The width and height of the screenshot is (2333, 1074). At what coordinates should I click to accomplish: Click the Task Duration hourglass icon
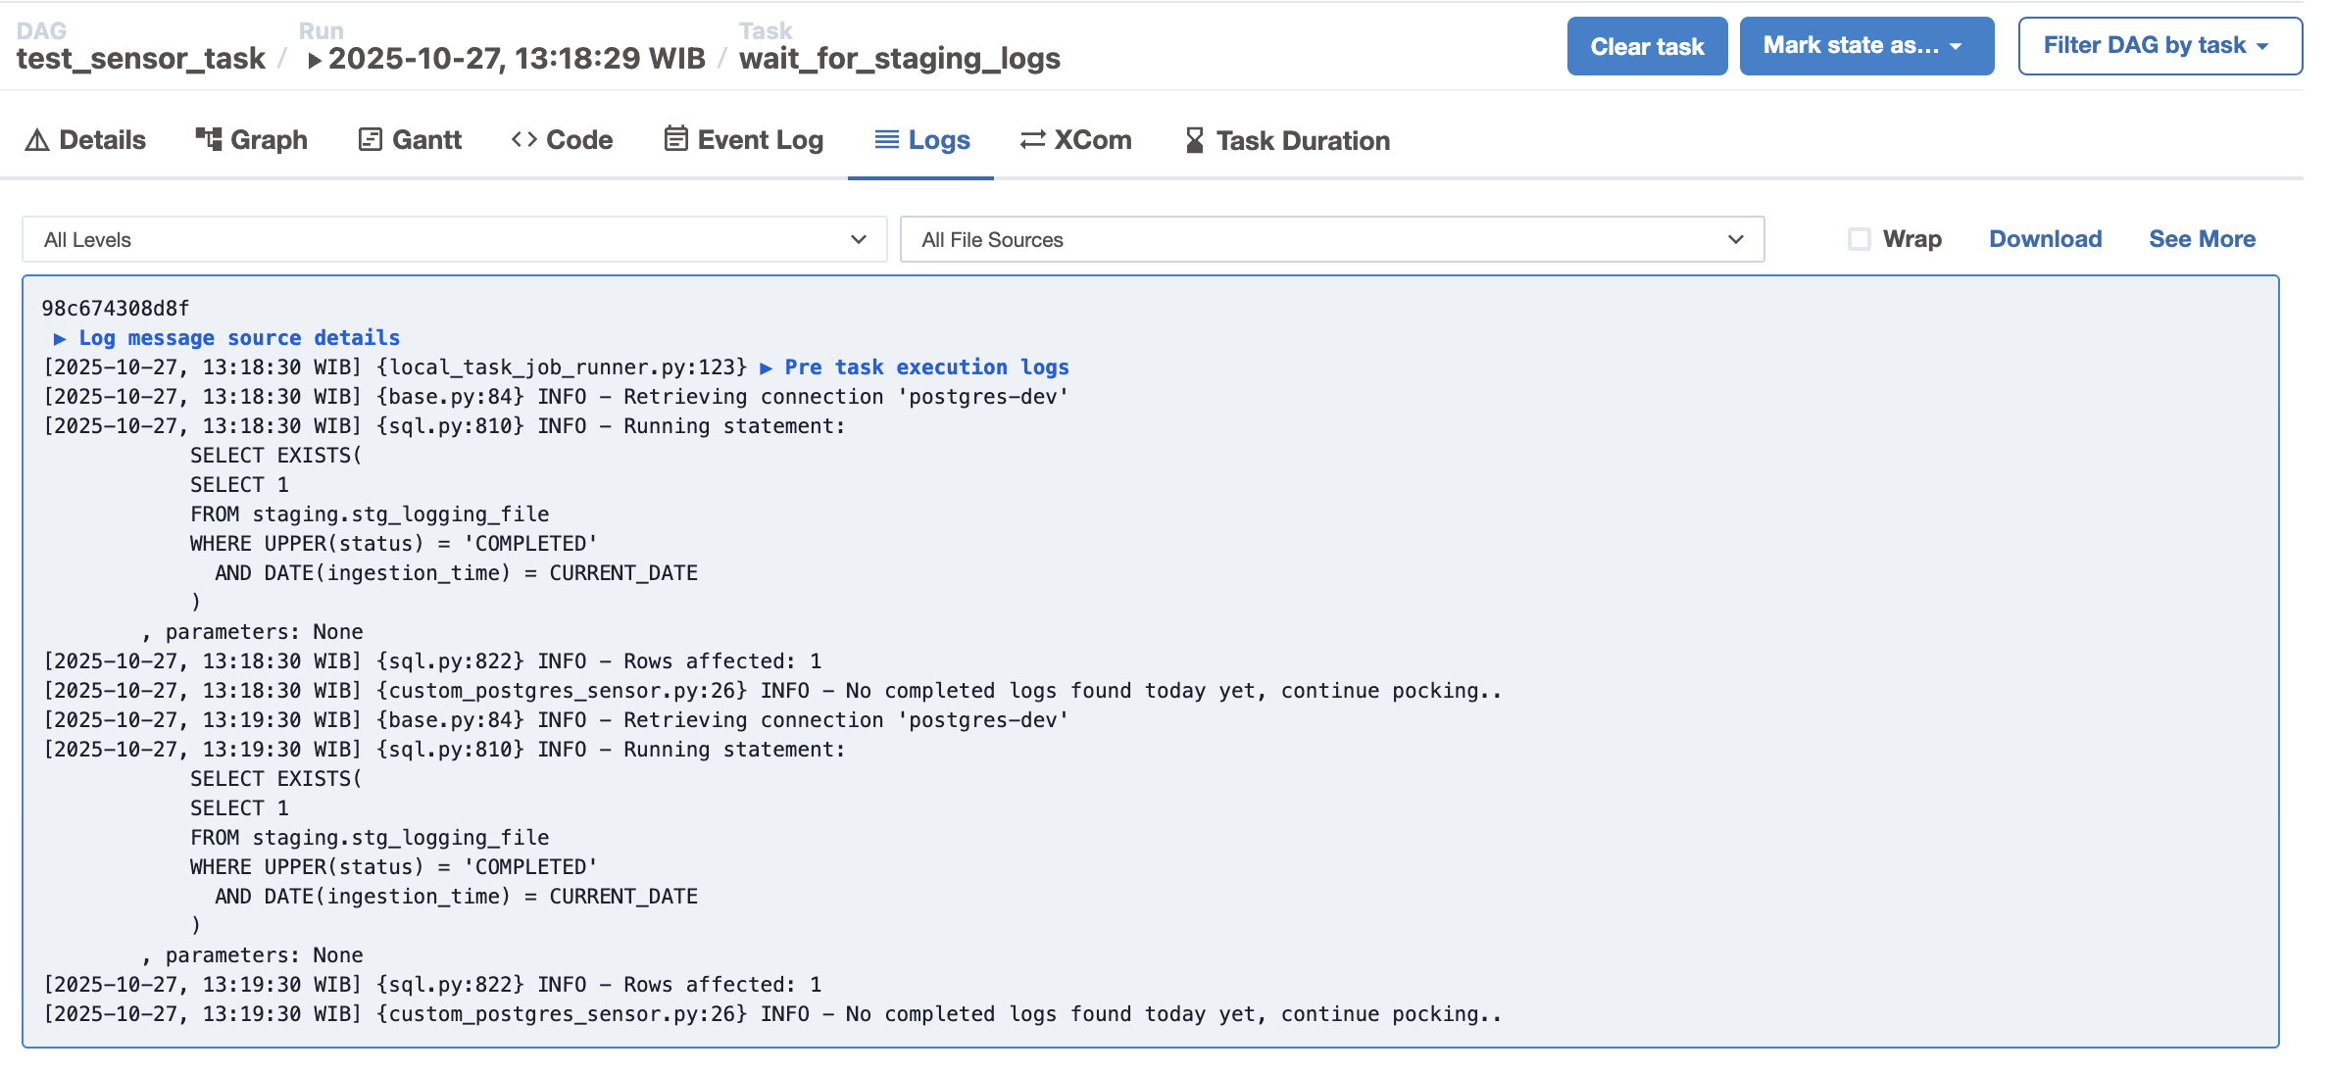coord(1194,140)
